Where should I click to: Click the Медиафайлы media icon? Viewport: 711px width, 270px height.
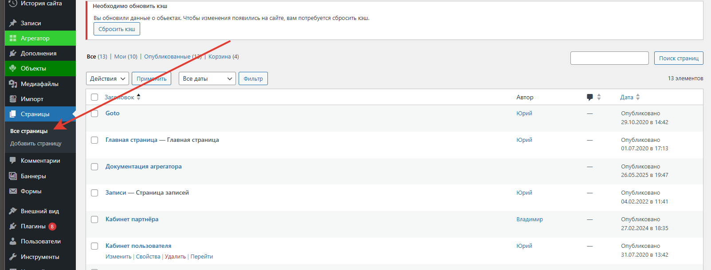[x=13, y=84]
